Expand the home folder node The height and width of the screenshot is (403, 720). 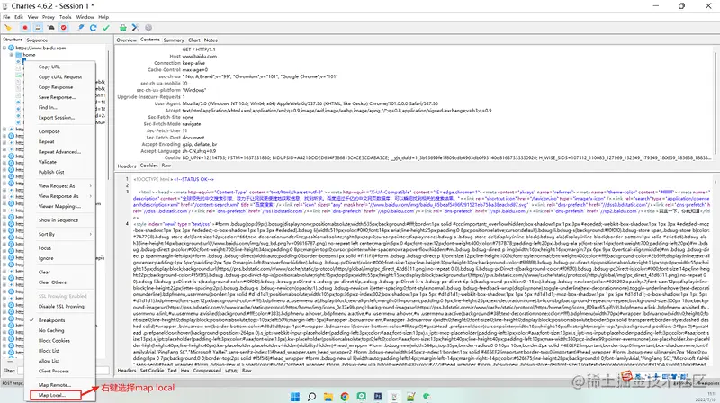point(12,55)
